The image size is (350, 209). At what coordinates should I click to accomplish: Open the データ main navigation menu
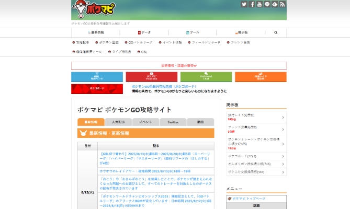144,32
